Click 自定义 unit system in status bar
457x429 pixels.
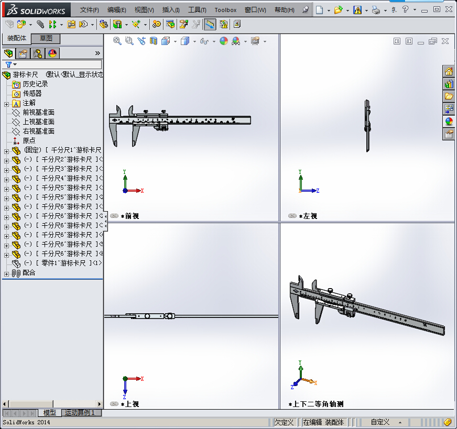tap(380, 422)
